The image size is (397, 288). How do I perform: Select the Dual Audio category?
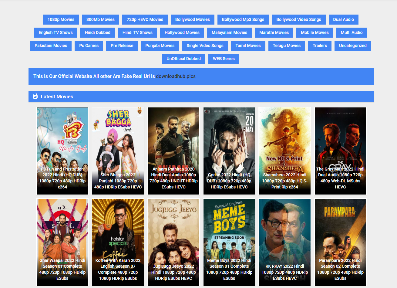pos(344,19)
